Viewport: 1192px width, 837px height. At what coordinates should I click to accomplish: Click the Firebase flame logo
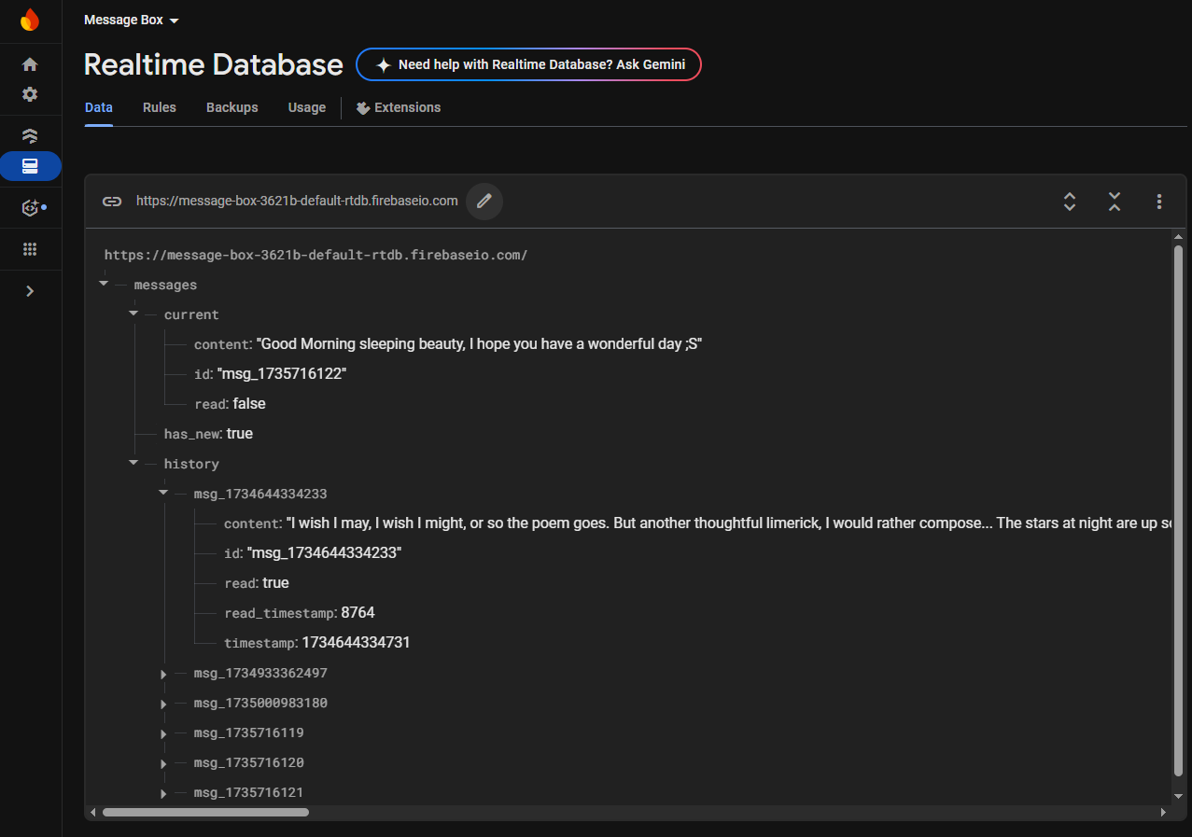(x=30, y=21)
